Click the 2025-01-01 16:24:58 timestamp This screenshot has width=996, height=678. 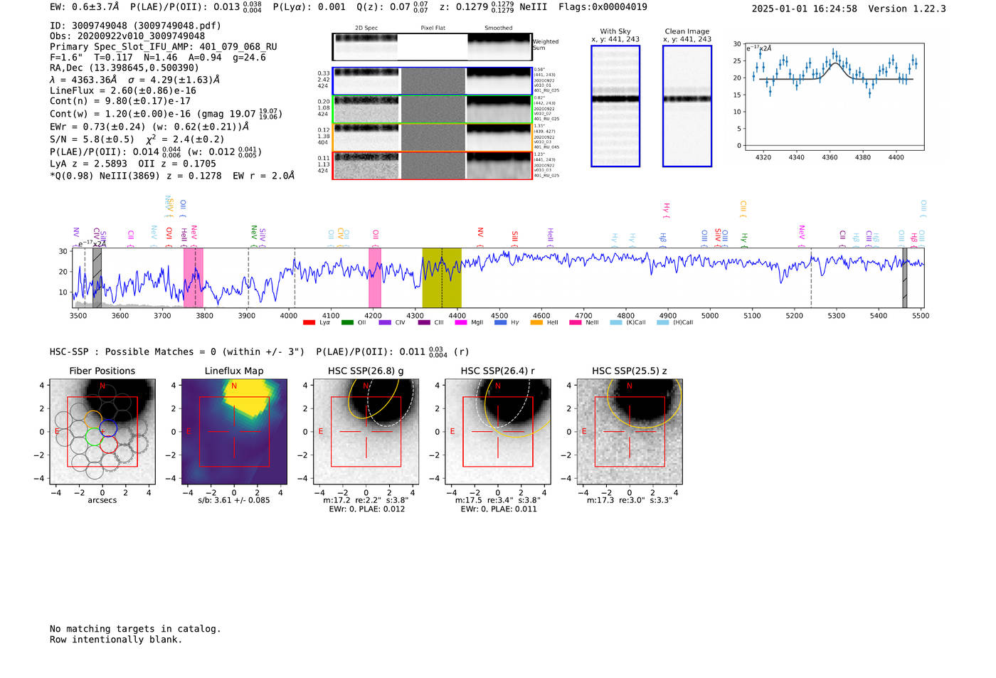[804, 9]
